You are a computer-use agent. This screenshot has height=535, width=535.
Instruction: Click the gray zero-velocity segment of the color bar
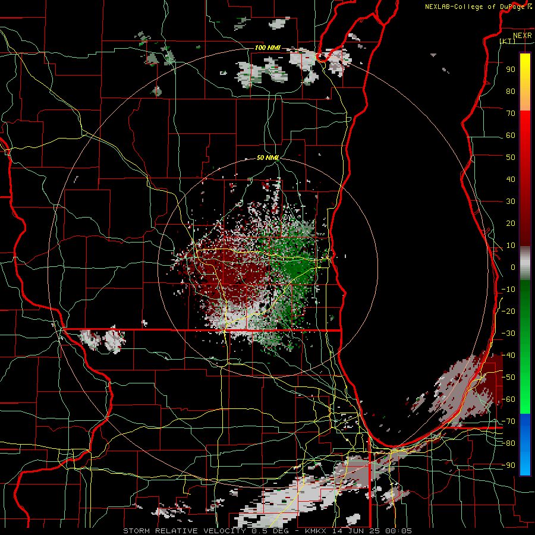(525, 263)
